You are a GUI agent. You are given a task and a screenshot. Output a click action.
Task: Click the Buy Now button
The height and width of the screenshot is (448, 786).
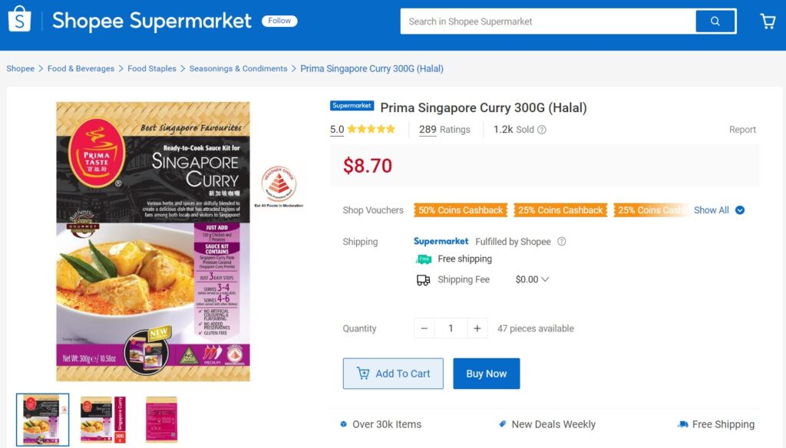tap(486, 374)
